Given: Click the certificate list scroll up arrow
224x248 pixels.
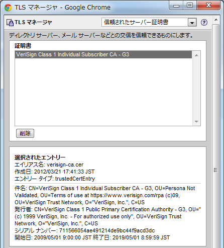Looking at the screenshot, I should pyautogui.click(x=196, y=55).
